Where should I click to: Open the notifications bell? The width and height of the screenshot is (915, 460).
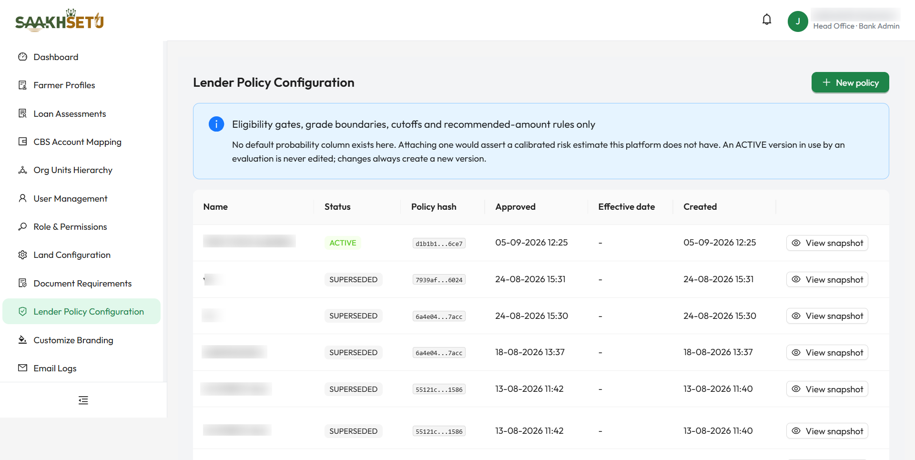pyautogui.click(x=767, y=20)
